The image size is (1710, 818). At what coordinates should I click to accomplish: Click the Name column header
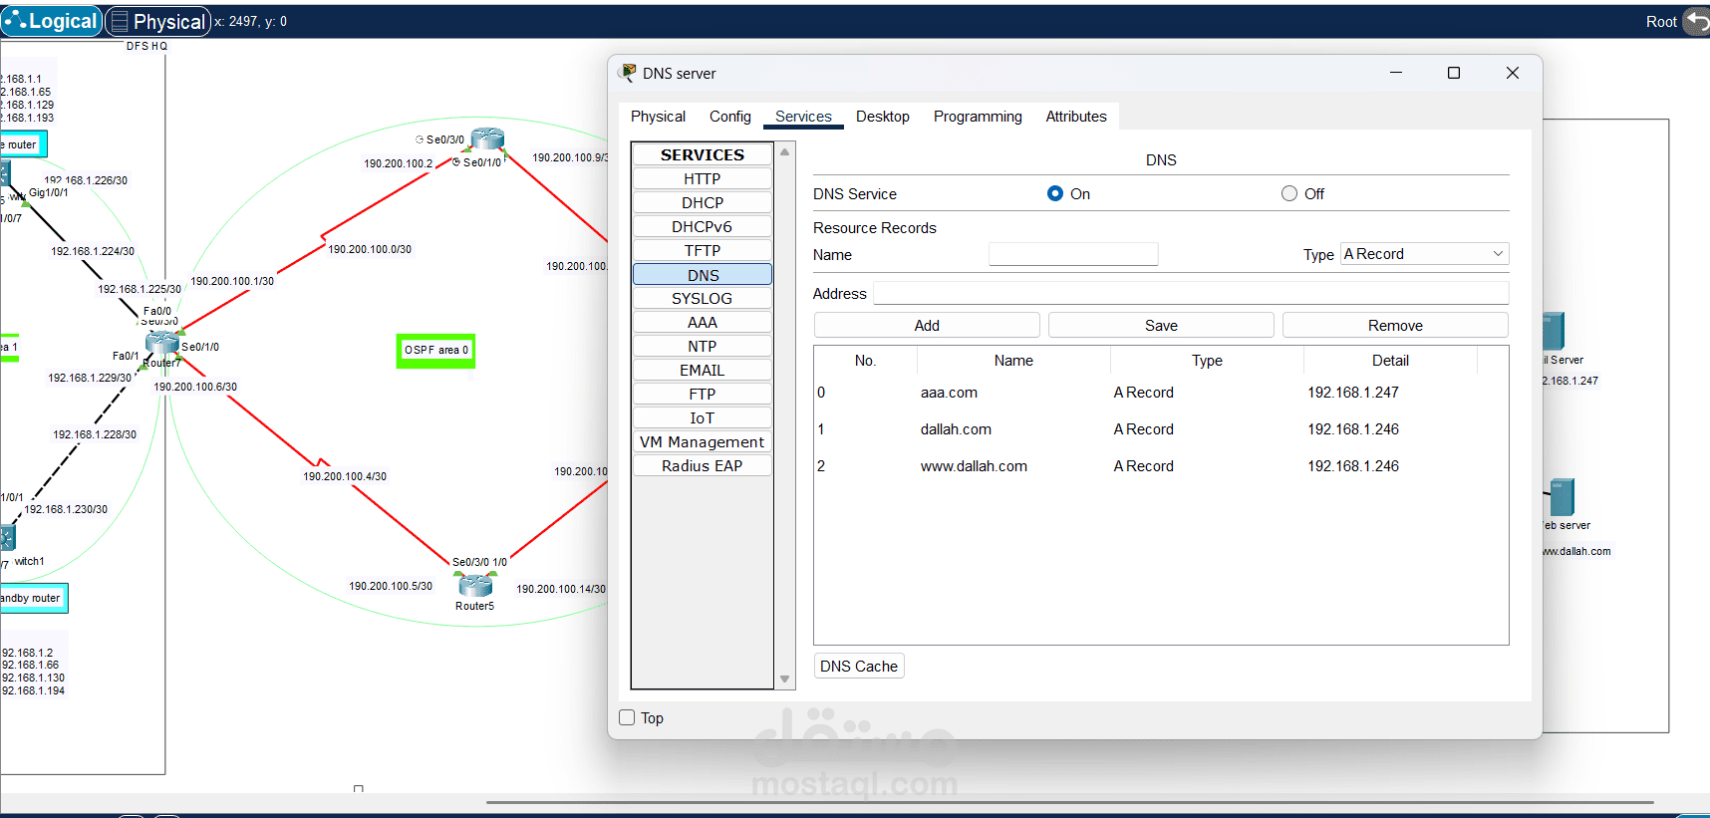click(x=1013, y=361)
